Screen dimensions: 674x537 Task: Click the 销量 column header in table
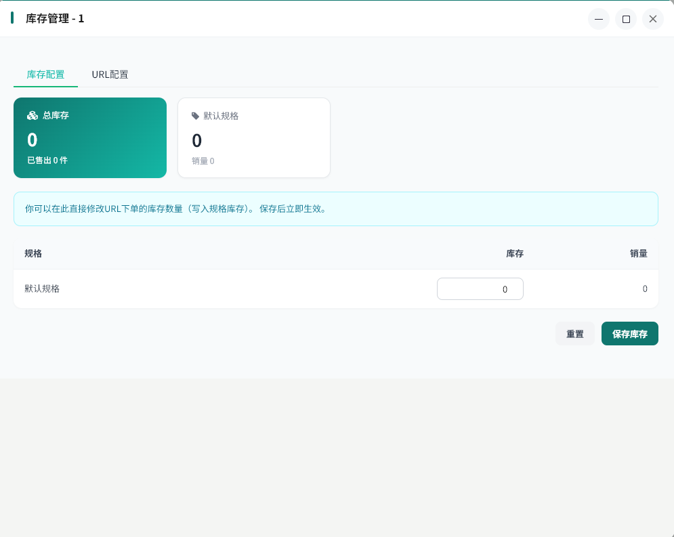(x=638, y=253)
